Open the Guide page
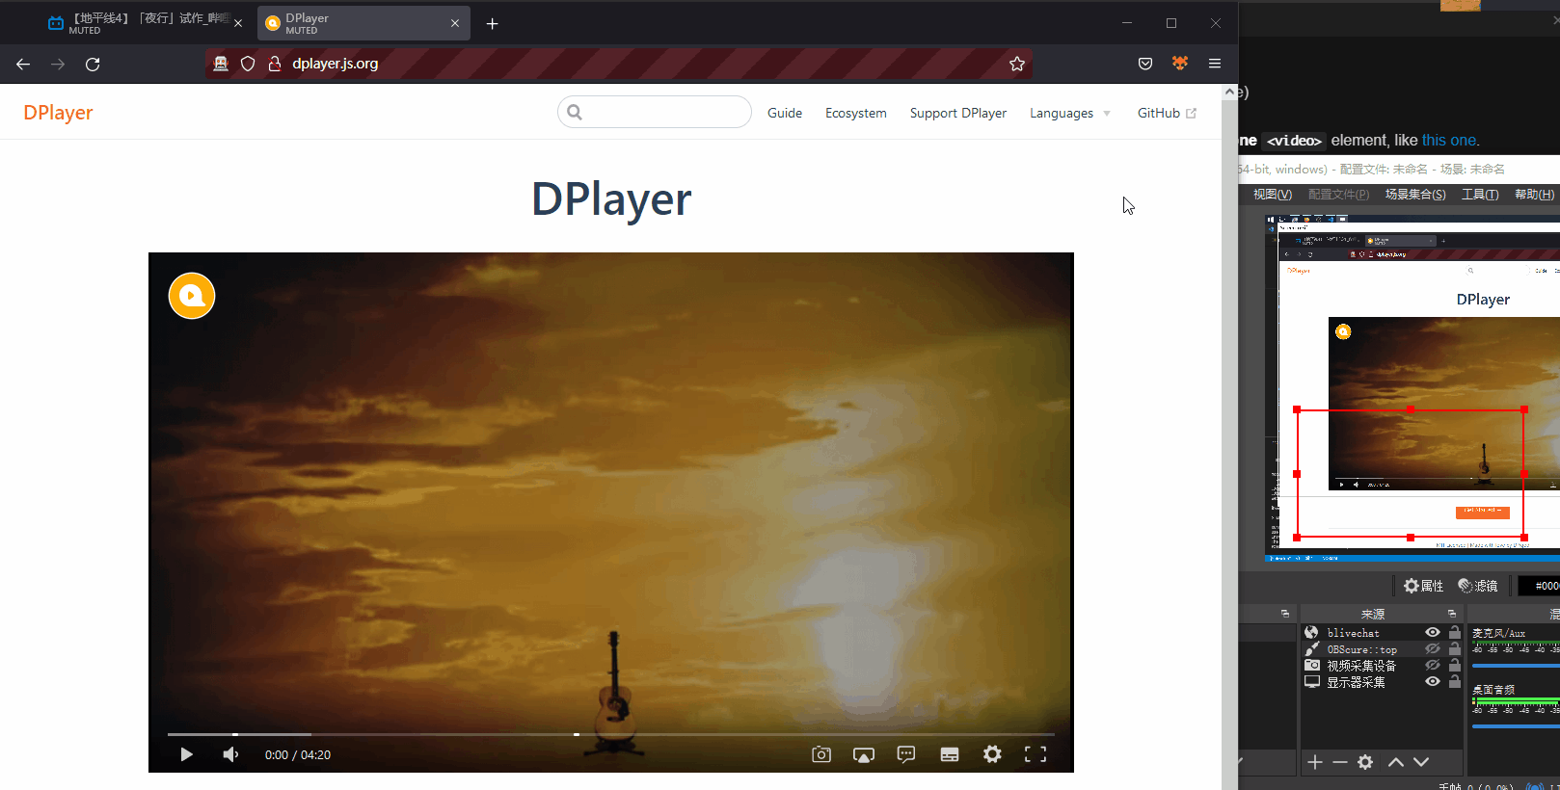 click(785, 113)
